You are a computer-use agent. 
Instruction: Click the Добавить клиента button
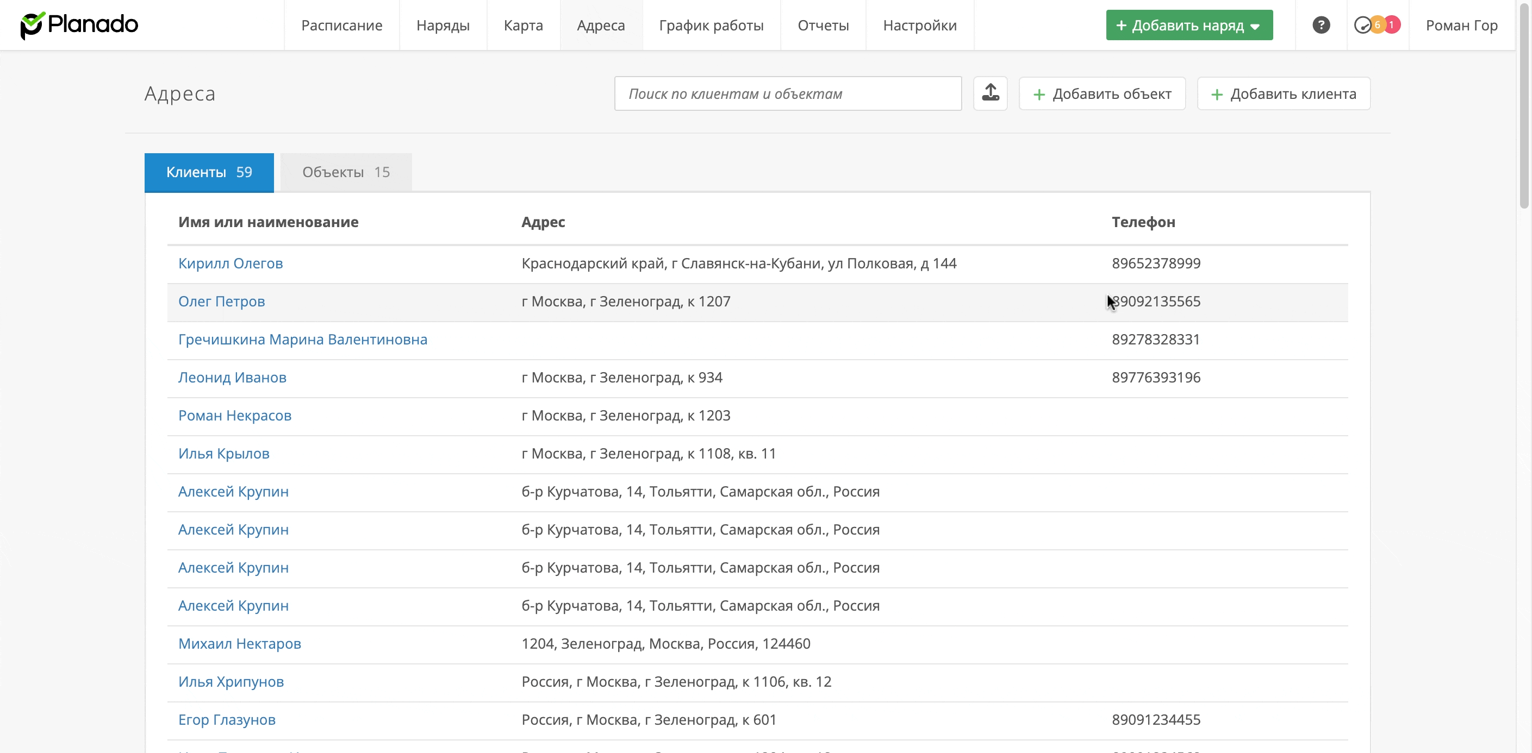[1284, 94]
